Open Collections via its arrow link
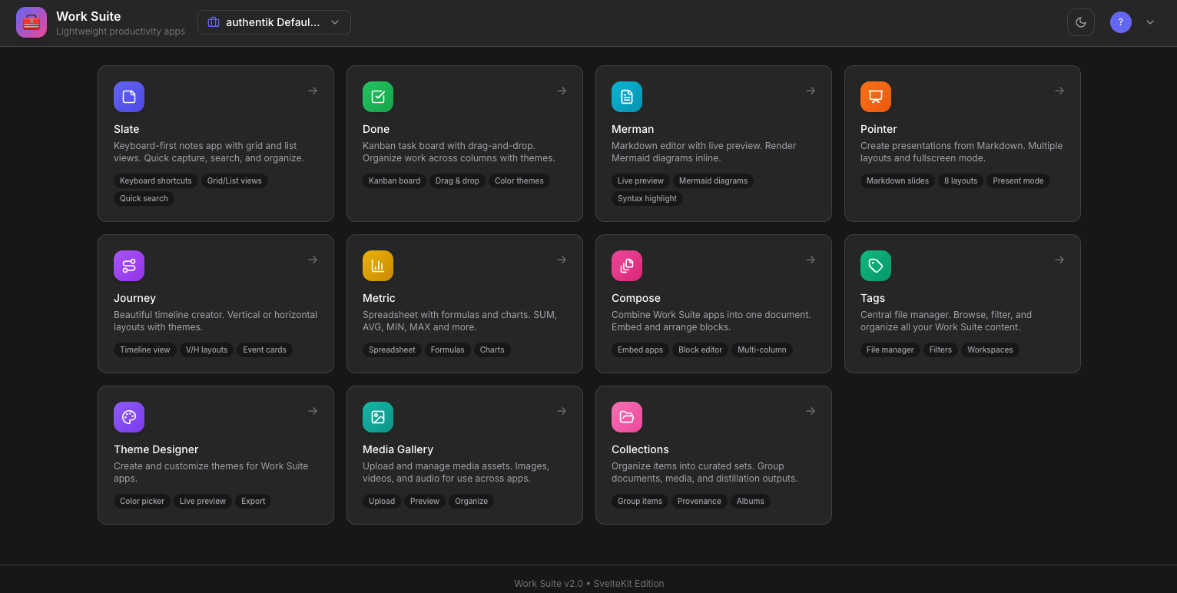This screenshot has height=593, width=1177. (x=811, y=411)
